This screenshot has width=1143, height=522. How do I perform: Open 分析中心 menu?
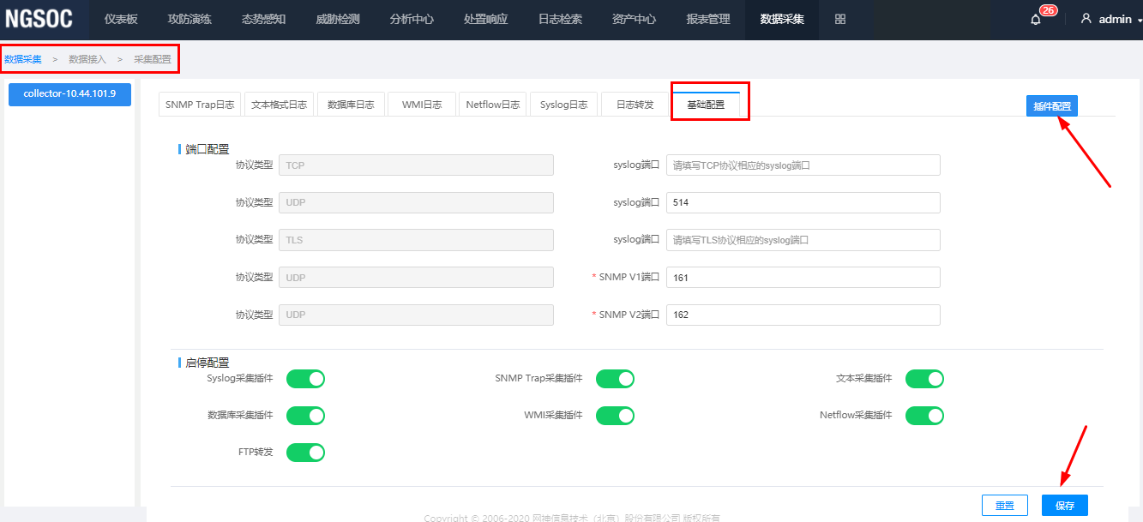click(412, 19)
